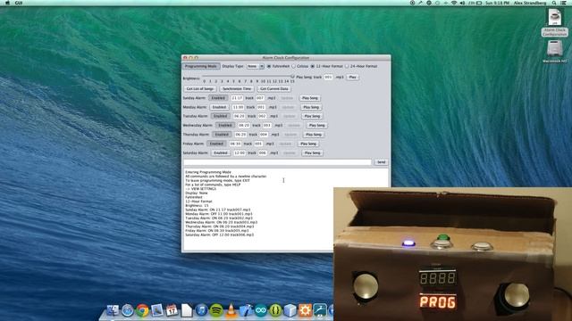Open Apple menu

[7, 3]
